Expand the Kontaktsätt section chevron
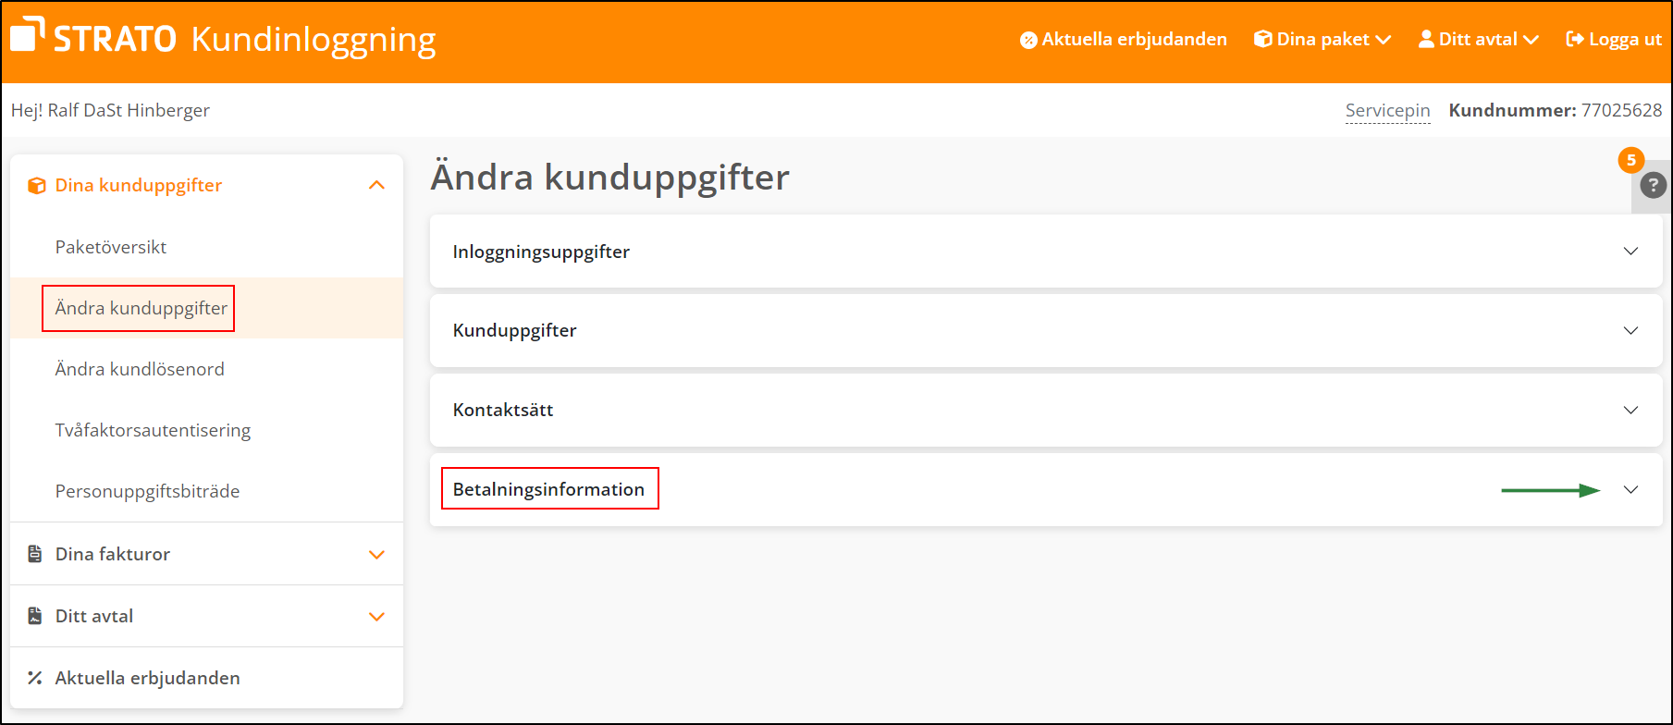Image resolution: width=1673 pixels, height=725 pixels. click(x=1630, y=410)
